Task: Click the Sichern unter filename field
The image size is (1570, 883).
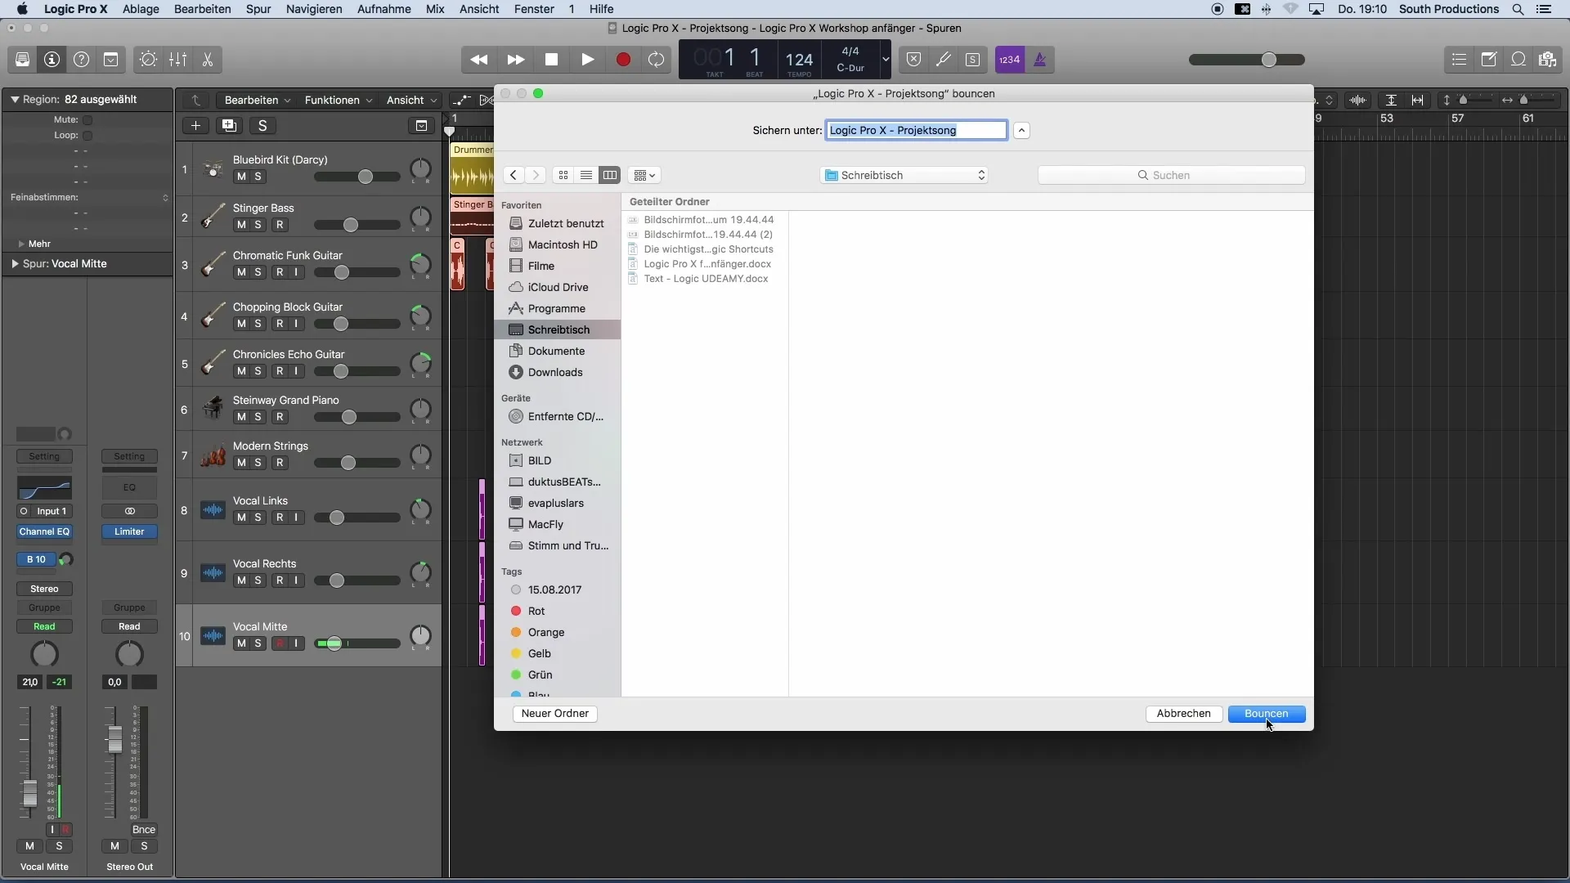Action: coord(916,130)
